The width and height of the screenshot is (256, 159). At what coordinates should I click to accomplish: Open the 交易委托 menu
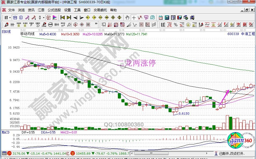pyautogui.click(x=100, y=10)
